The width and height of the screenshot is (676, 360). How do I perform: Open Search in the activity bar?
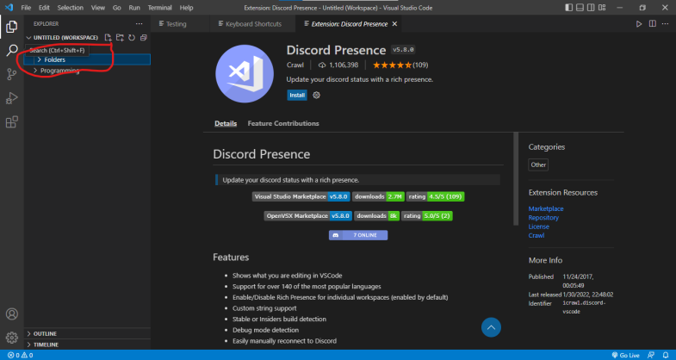click(x=12, y=50)
